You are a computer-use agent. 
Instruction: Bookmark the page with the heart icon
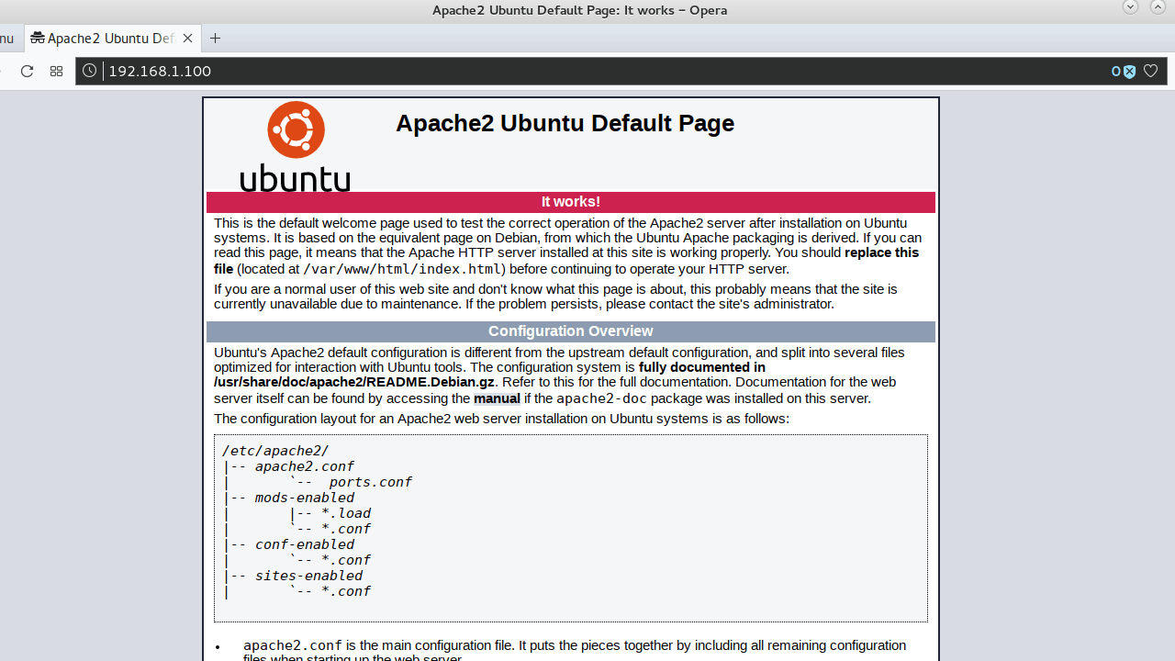click(x=1150, y=71)
